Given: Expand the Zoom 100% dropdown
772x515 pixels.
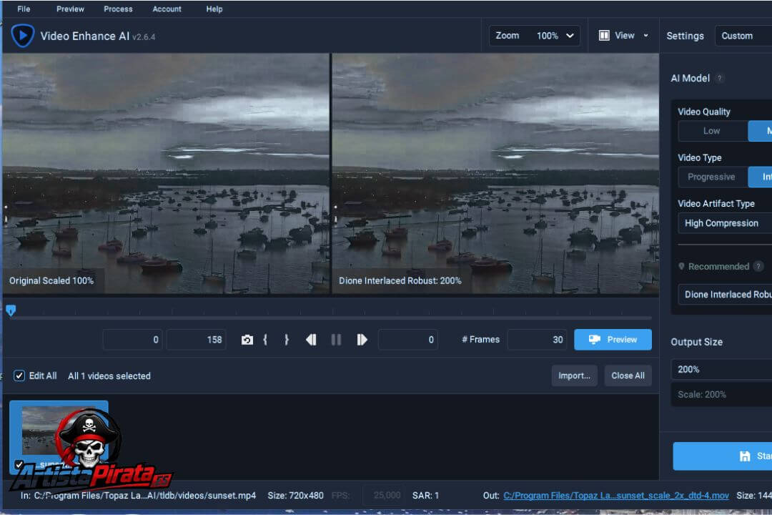Looking at the screenshot, I should click(x=534, y=36).
